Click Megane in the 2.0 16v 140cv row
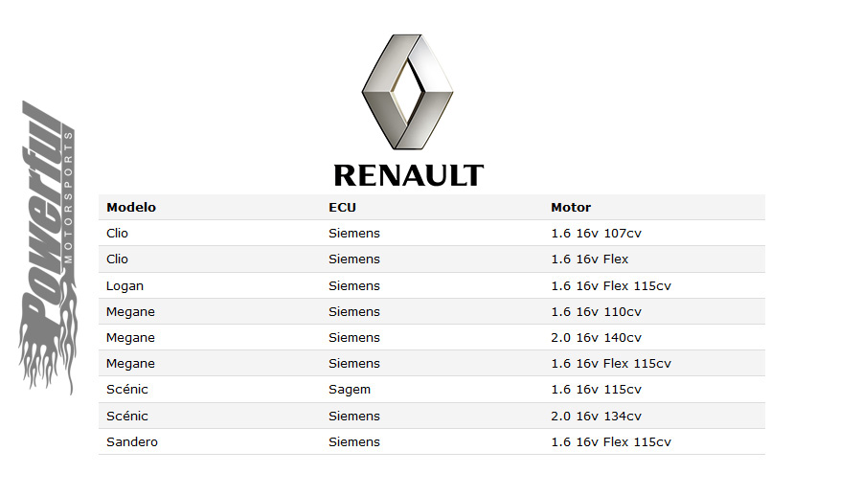The height and width of the screenshot is (496, 862). pyautogui.click(x=130, y=338)
